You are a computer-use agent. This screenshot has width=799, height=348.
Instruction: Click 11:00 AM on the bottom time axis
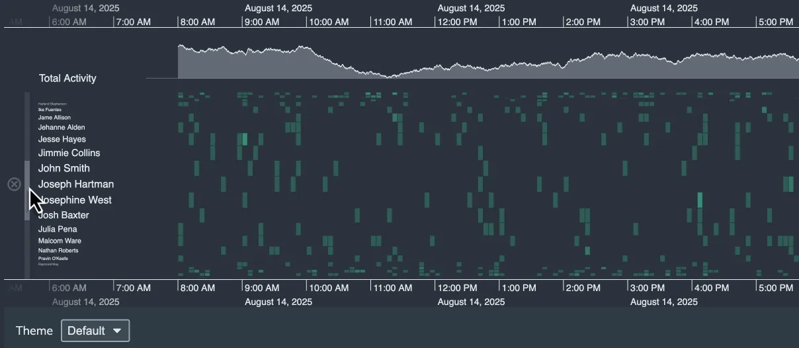(x=393, y=288)
